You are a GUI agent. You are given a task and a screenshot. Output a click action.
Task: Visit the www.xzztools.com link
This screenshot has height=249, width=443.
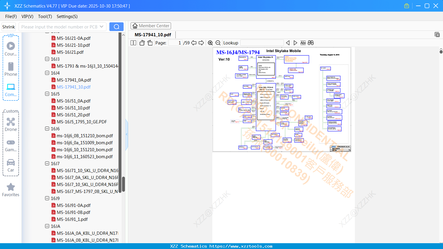pos(241,246)
